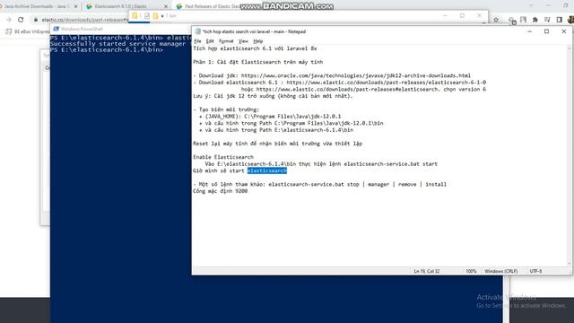Click the Chrome address bar URL
The image size is (574, 323).
[x=84, y=20]
